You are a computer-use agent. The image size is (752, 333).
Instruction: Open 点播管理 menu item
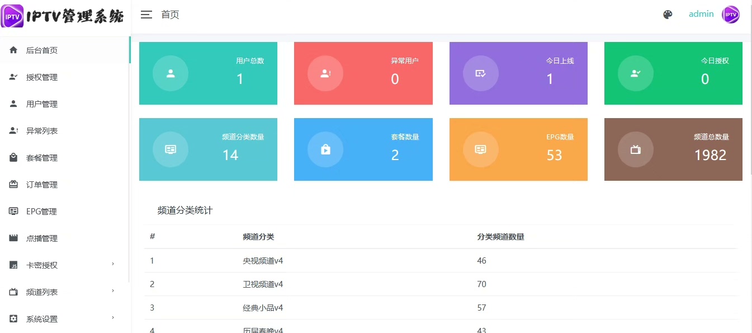(65, 238)
